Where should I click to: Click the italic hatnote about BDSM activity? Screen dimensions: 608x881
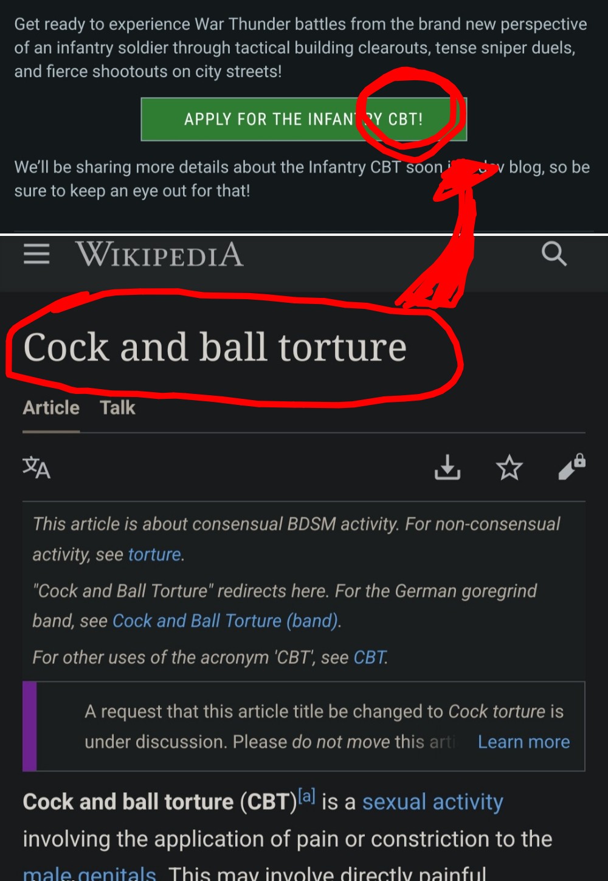pyautogui.click(x=296, y=539)
